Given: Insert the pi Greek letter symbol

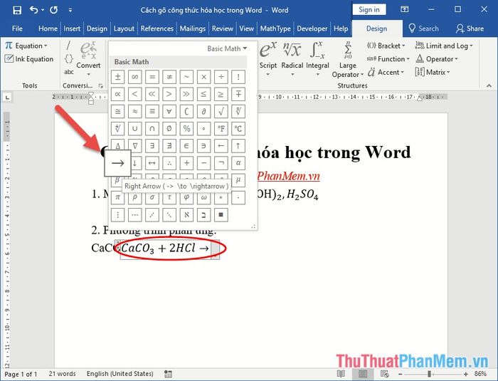Looking at the screenshot, I should 118,197.
